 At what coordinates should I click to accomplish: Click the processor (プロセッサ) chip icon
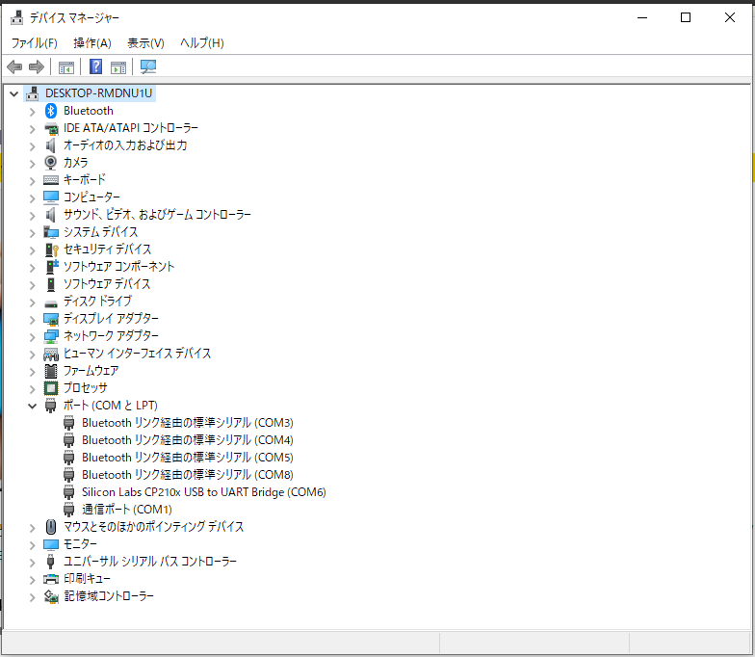[51, 387]
